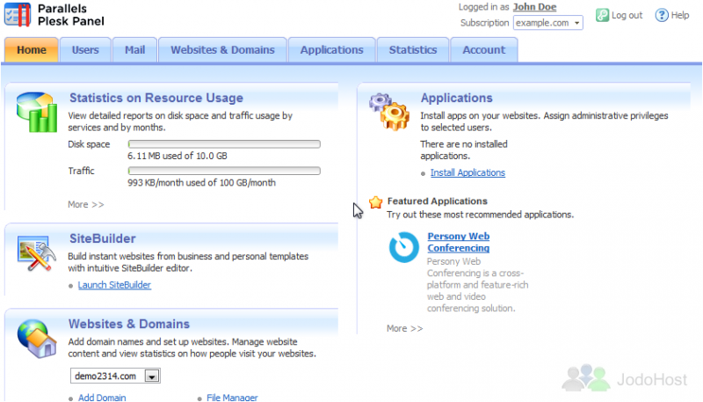The height and width of the screenshot is (402, 703).
Task: Open the Account tab
Action: [x=484, y=50]
